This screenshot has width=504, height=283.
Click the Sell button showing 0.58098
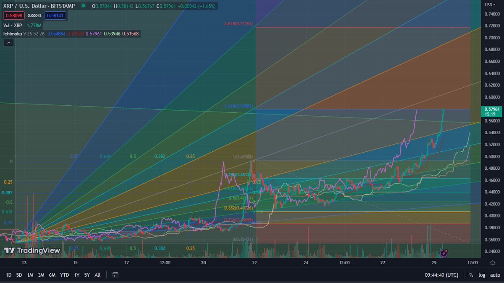coord(13,15)
